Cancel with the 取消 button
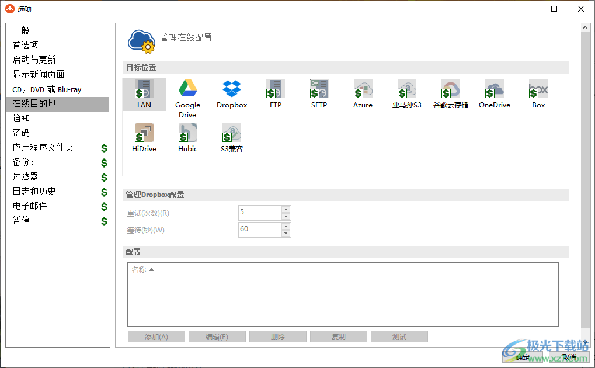This screenshot has height=368, width=595. point(569,357)
